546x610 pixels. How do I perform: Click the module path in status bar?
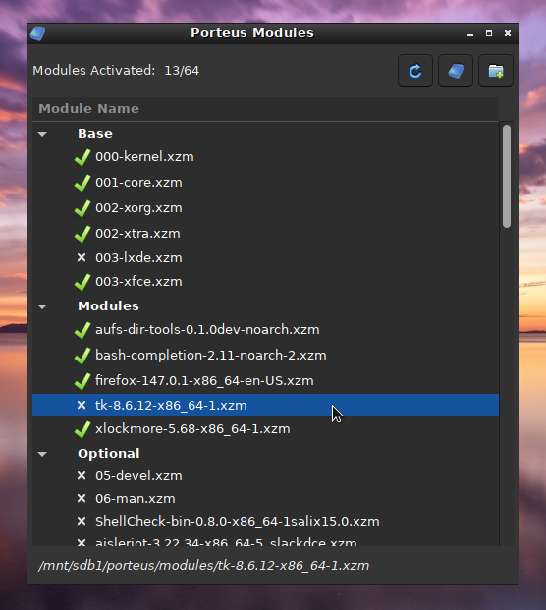tap(204, 565)
